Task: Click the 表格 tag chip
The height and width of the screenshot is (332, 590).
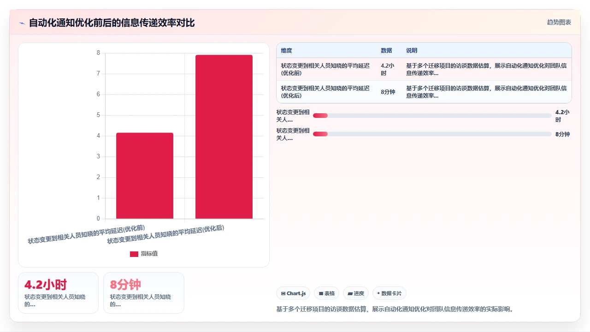Action: tap(326, 293)
